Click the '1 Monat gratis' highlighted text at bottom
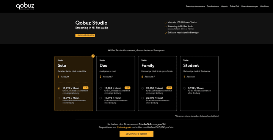This screenshot has height=140, width=273. [x=124, y=127]
